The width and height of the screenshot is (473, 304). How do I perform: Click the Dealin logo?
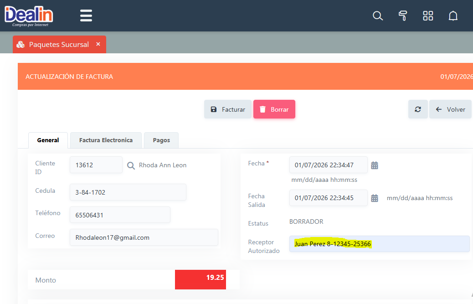click(29, 15)
